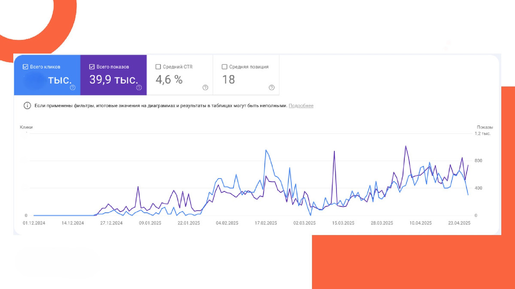Image resolution: width=515 pixels, height=289 pixels.
Task: Click the 4,6 % CTR value
Action: click(x=169, y=80)
